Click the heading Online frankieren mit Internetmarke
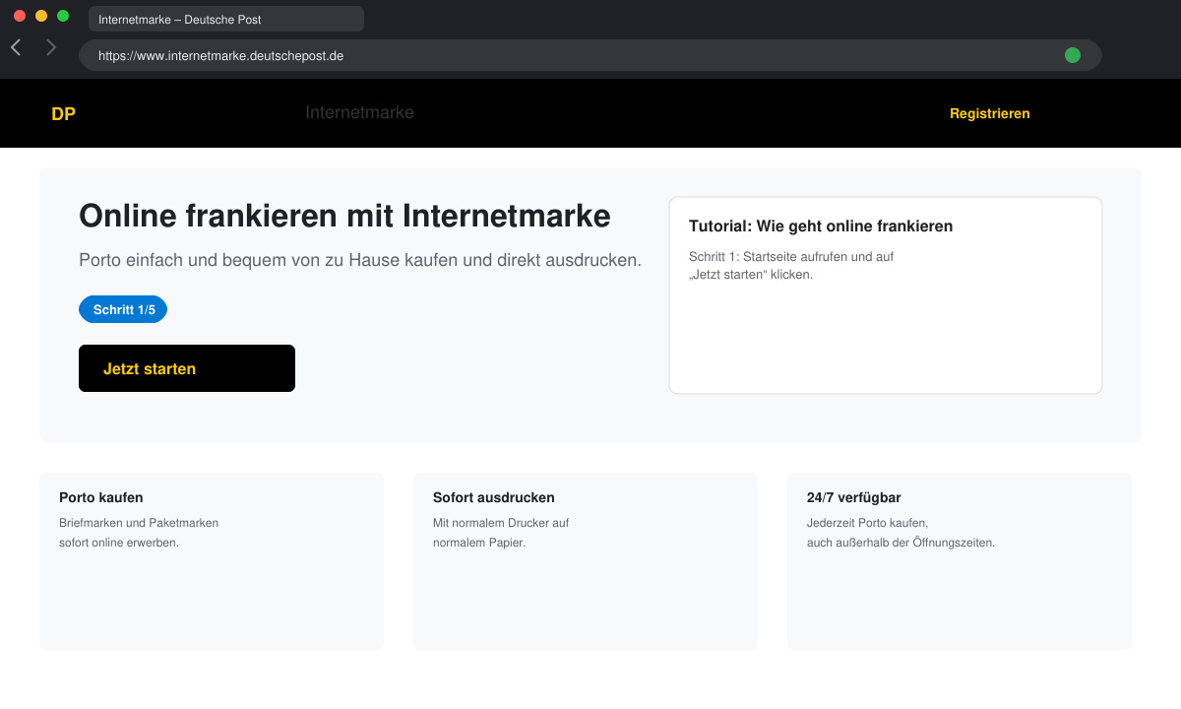Image resolution: width=1181 pixels, height=709 pixels. point(344,216)
